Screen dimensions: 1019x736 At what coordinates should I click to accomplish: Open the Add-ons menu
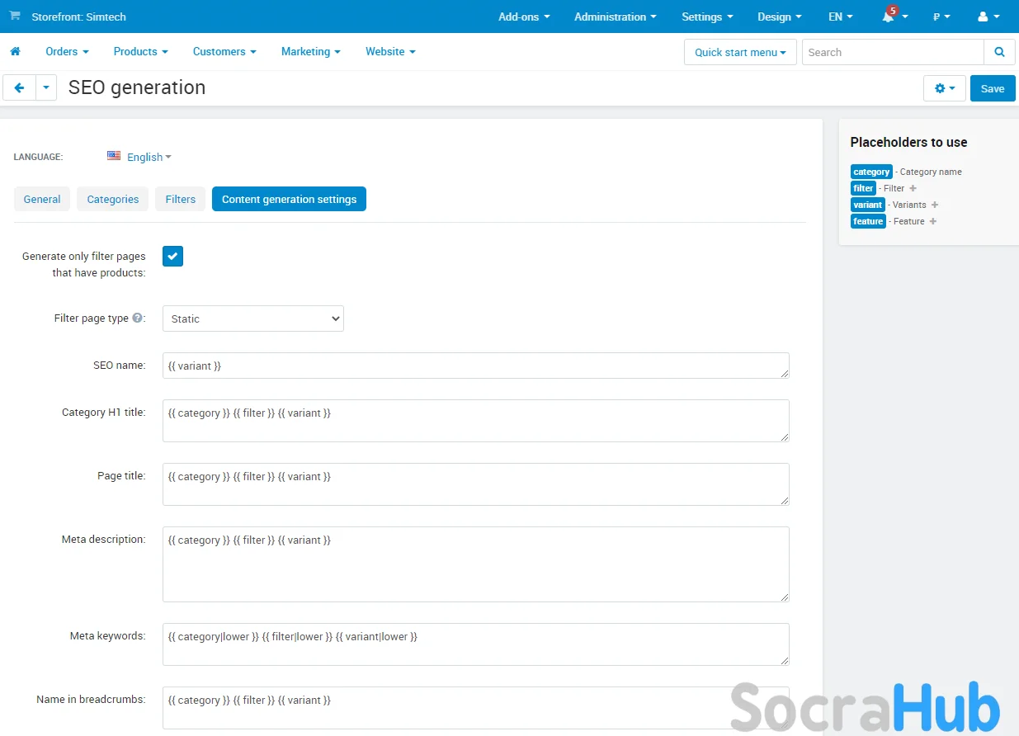523,17
